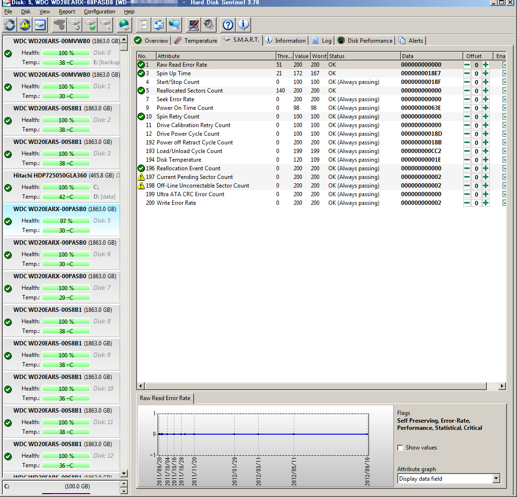517x497 pixels.
Task: Open the monitor with screwdriver configuration icon
Action: [194, 25]
